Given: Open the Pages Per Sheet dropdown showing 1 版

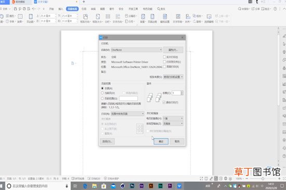Looking at the screenshot, I should coord(173,119).
